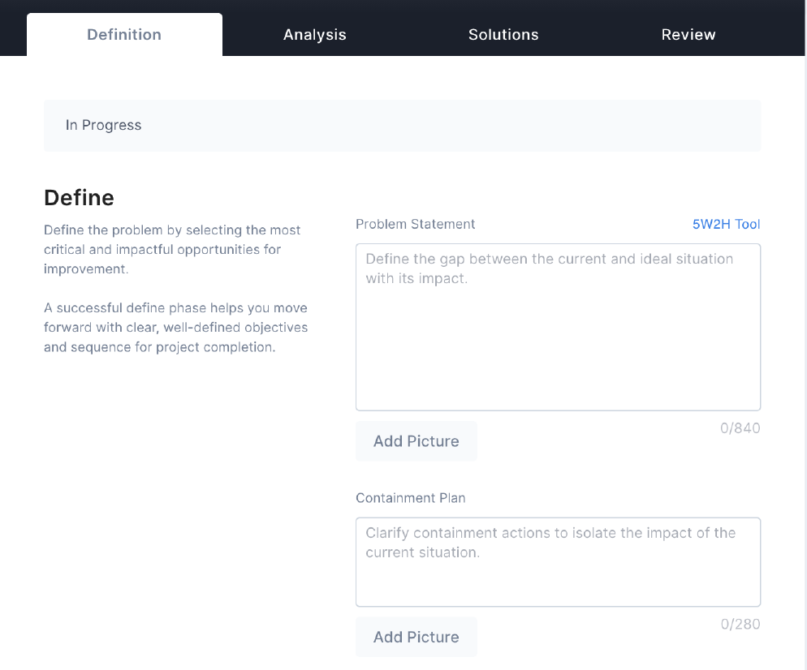Add Picture below the Problem Statement field
Screen dimensions: 807x670
coord(416,441)
